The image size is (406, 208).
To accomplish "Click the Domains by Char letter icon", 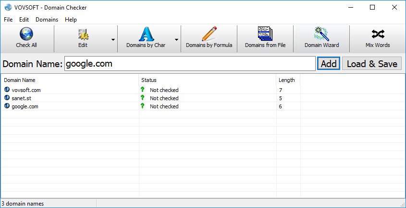I will click(x=146, y=34).
